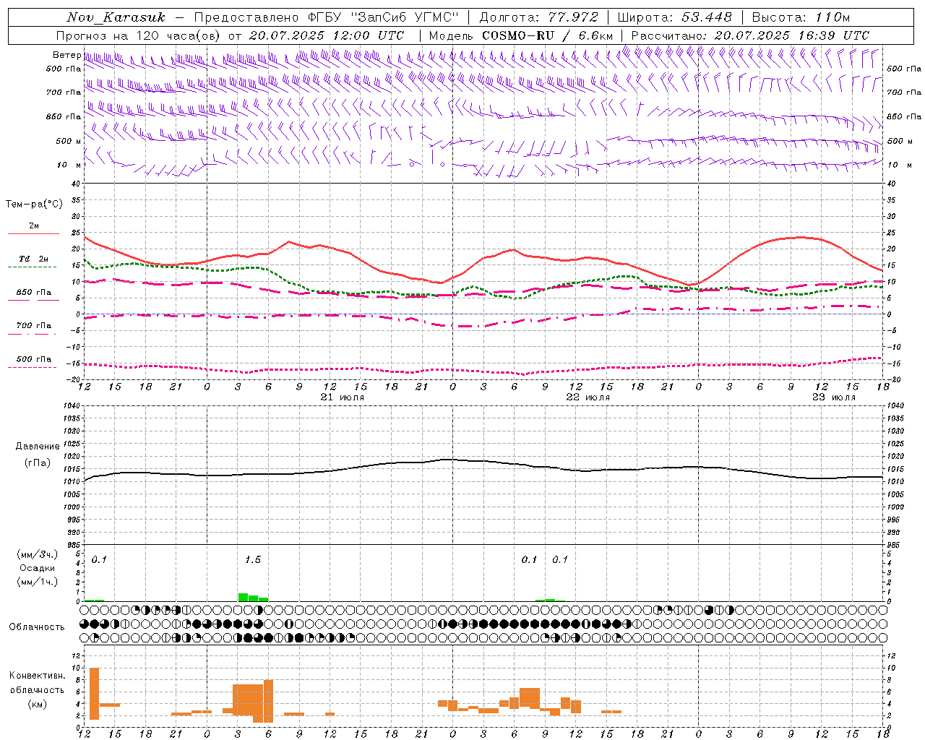This screenshot has height=740, width=925.
Task: Click the dash-dot 700 гПа temperature legend line
Action: [32, 335]
